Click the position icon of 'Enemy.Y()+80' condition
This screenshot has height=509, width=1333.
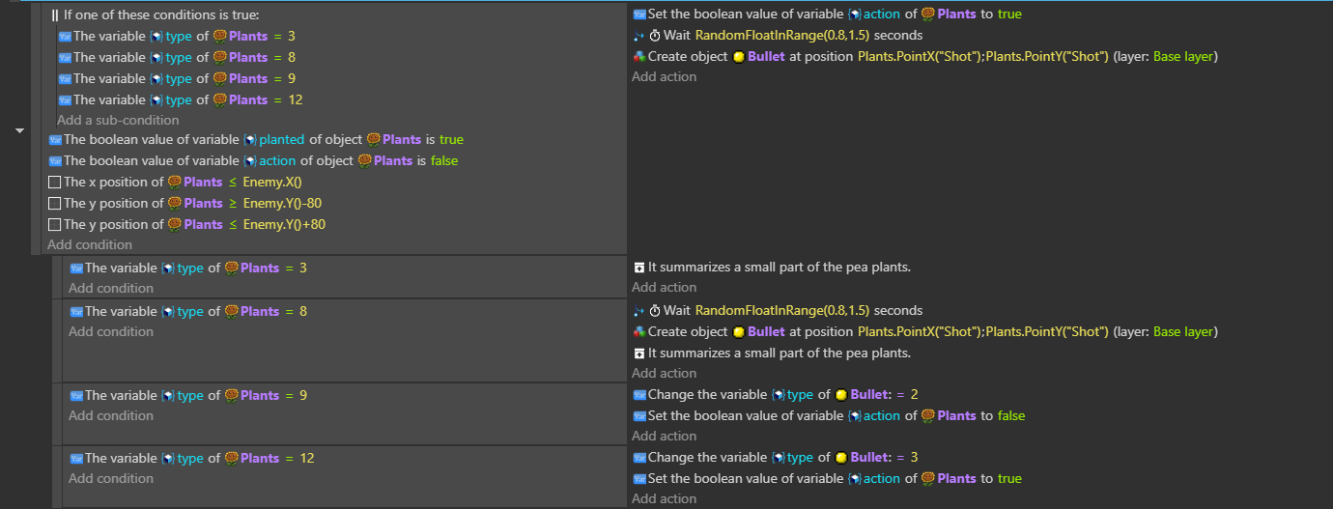coord(54,225)
